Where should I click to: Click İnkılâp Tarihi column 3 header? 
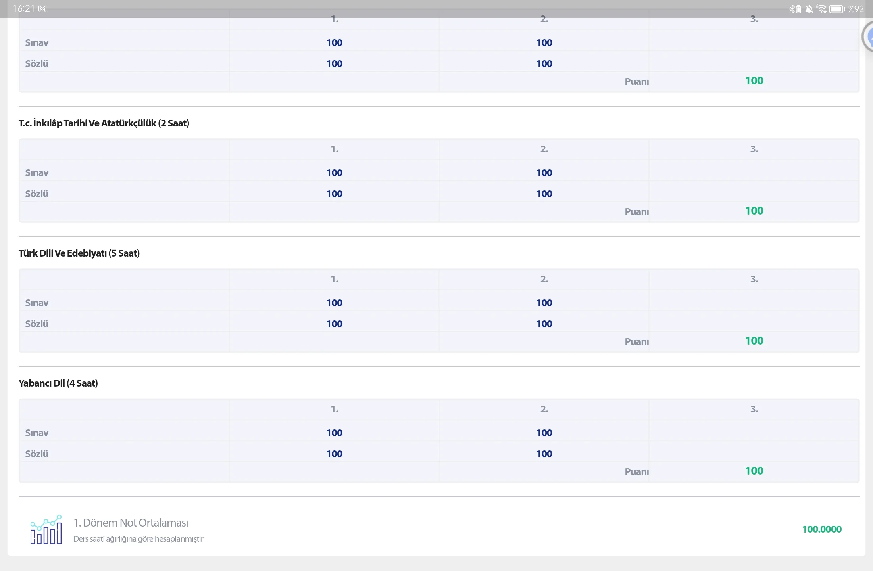click(x=754, y=149)
